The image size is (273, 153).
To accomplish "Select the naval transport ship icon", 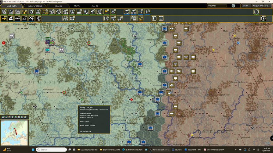I will pos(18,18).
